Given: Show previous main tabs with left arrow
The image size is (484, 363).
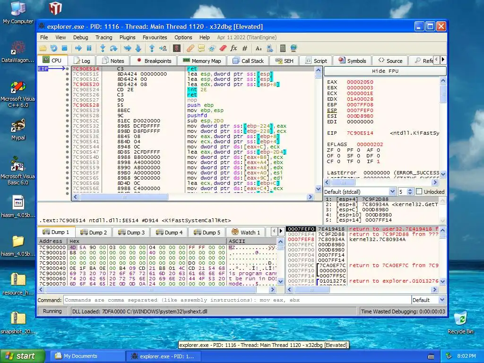Looking at the screenshot, I should tap(436, 60).
